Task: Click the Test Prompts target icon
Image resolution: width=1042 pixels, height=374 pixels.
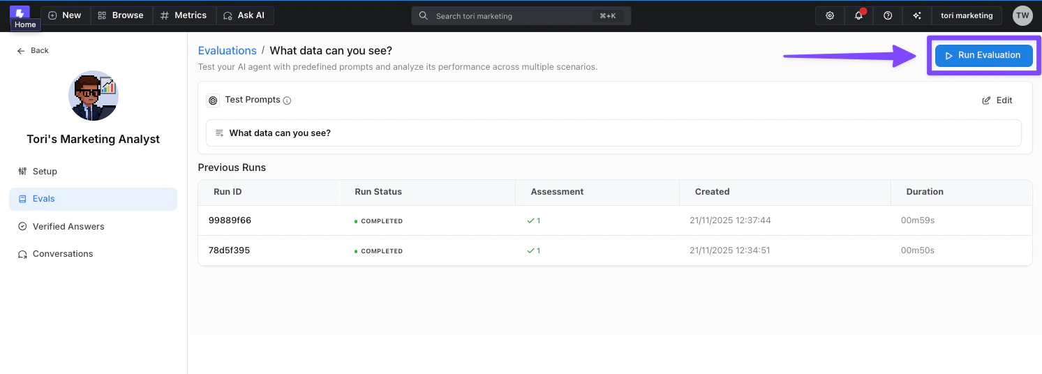Action: pos(213,100)
